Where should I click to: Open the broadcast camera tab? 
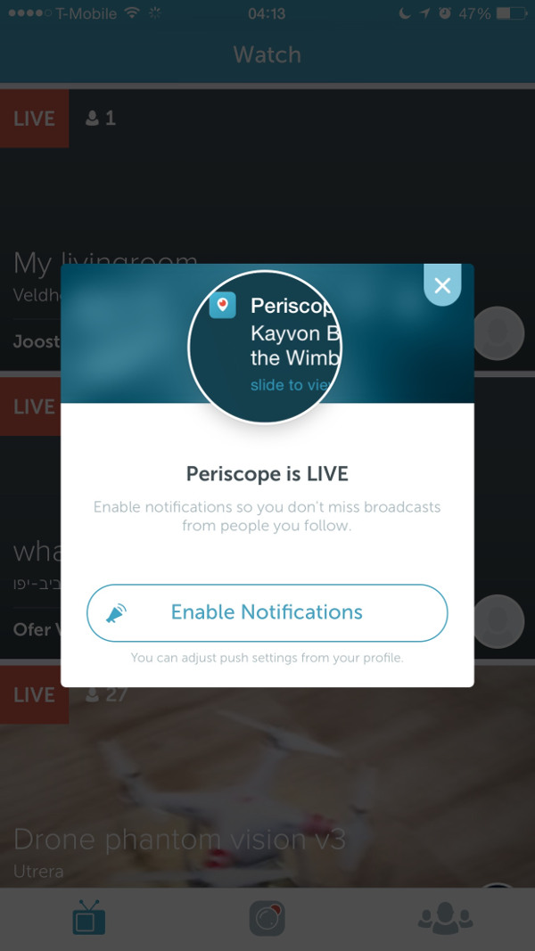click(267, 918)
